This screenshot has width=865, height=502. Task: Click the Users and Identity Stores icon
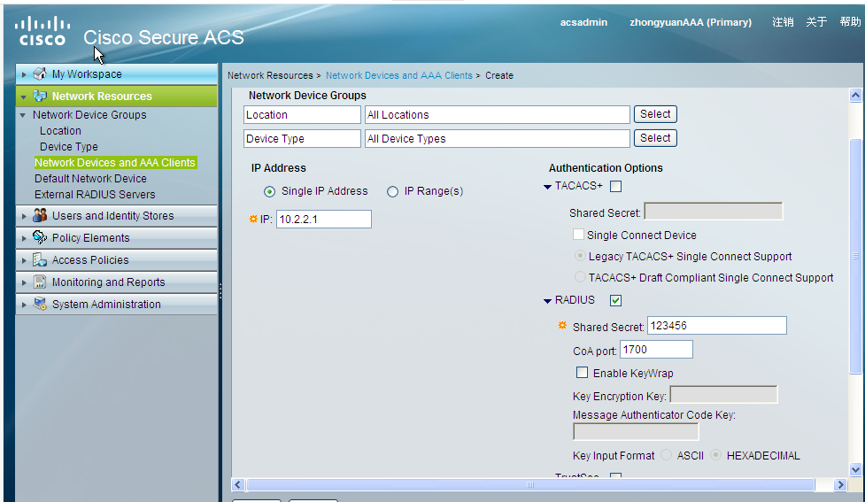point(40,216)
